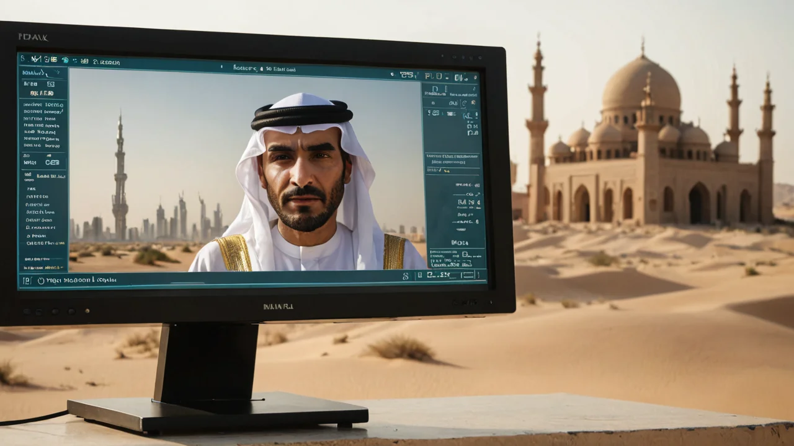This screenshot has width=794, height=446.
Task: Click the 'PLD' label in the top-right toolbar
Action: [434, 76]
